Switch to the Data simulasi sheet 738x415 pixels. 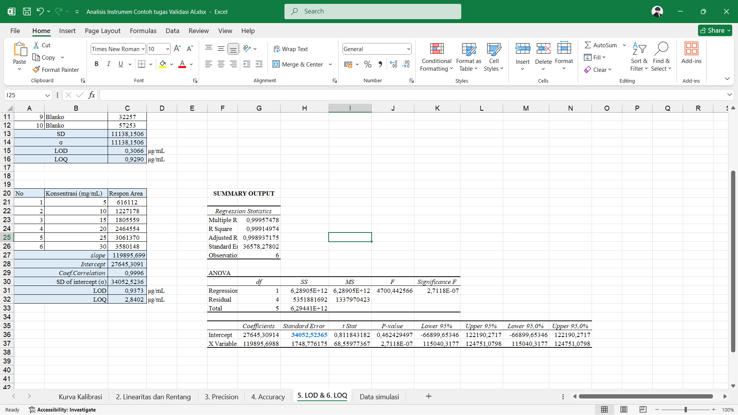pyautogui.click(x=379, y=397)
